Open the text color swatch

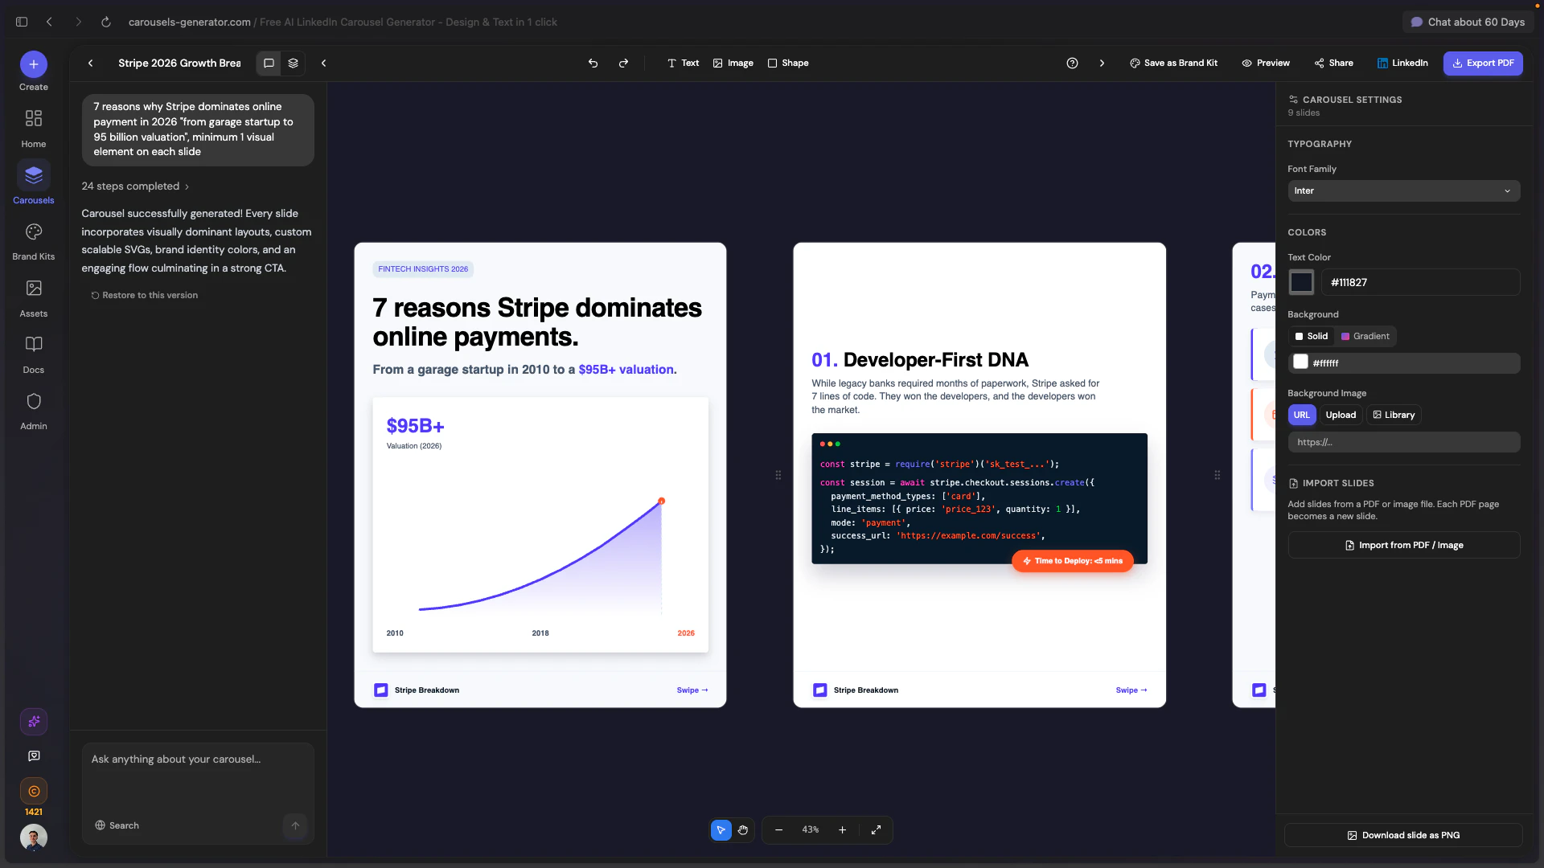pos(1301,282)
